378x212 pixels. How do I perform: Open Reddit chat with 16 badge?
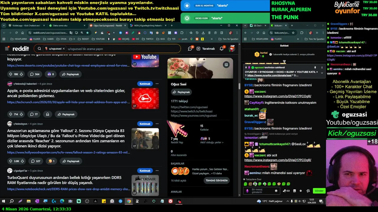click(190, 49)
